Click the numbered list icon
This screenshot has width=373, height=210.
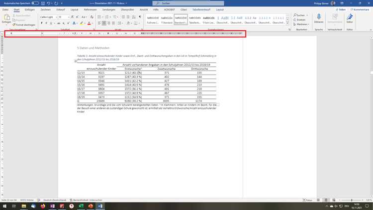click(x=107, y=17)
